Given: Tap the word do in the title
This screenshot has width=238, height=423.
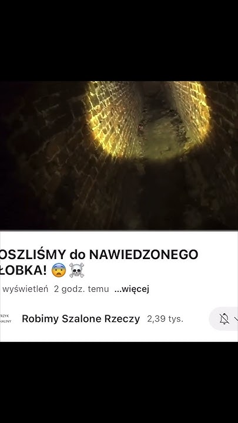Looking at the screenshot, I should click(78, 254).
